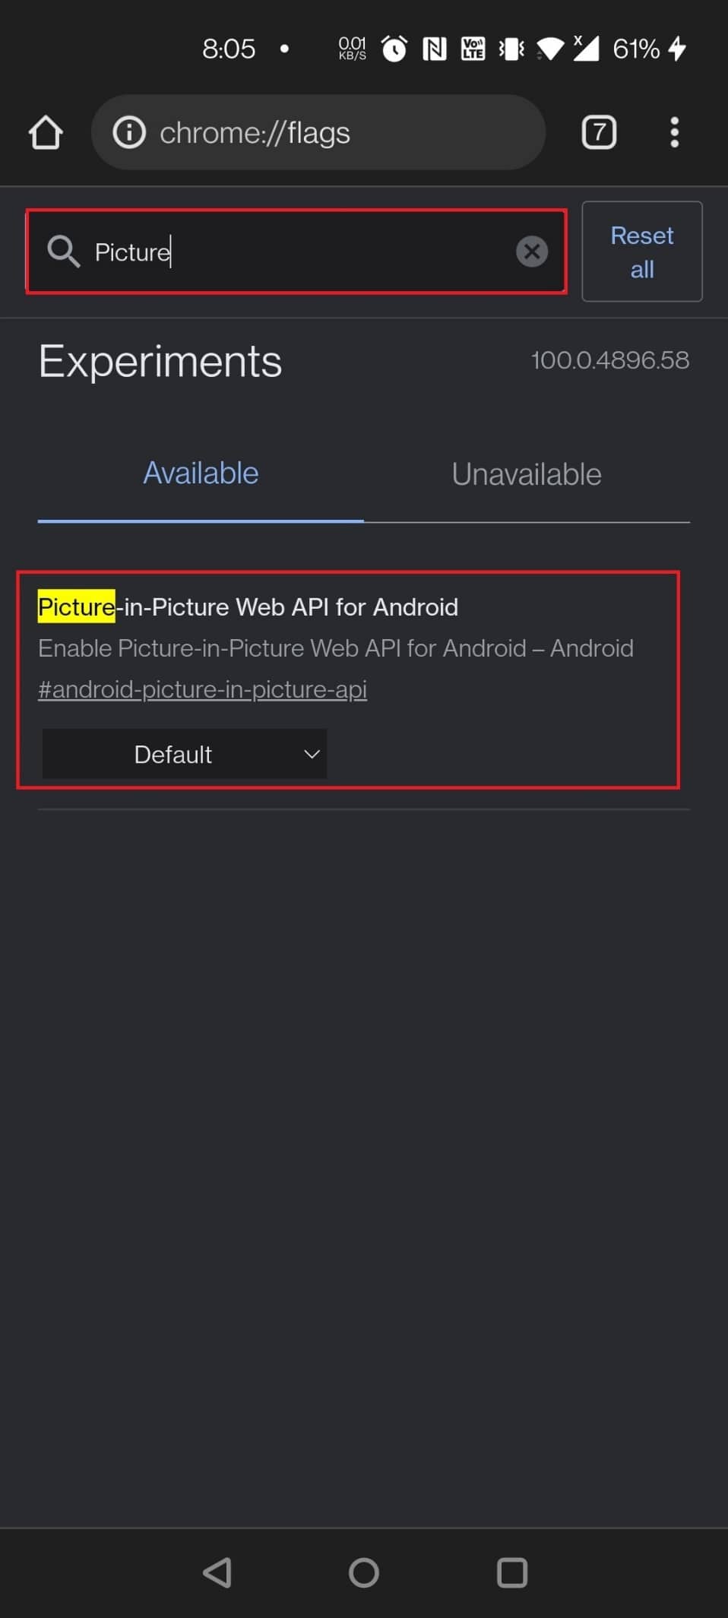728x1618 pixels.
Task: Open Chrome's three-dot overflow menu
Action: [674, 133]
